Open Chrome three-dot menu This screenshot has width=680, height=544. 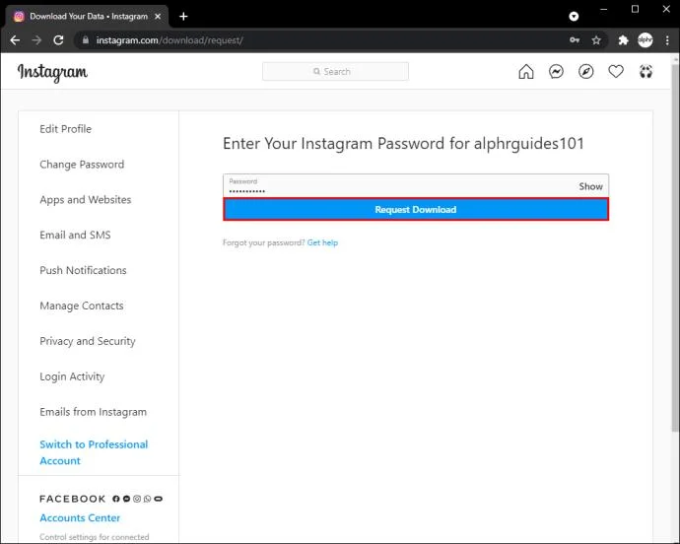tap(666, 40)
